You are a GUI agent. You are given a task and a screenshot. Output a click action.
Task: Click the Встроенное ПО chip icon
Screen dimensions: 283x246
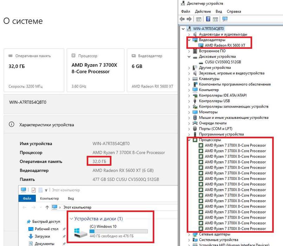[195, 51]
